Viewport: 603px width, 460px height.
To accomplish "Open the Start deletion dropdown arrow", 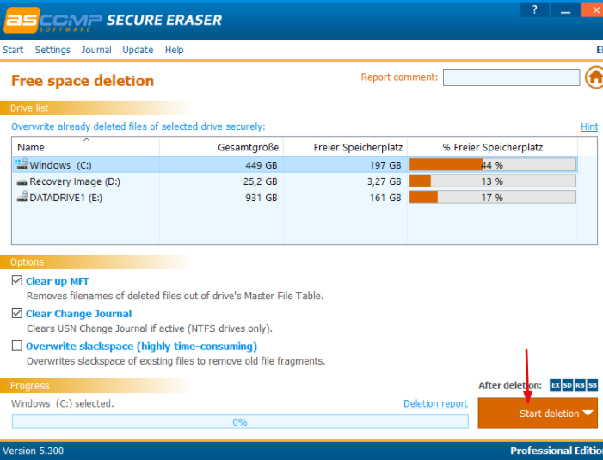I will click(588, 414).
